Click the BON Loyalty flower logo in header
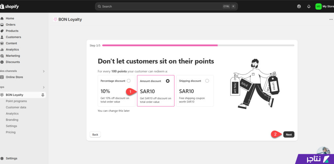This screenshot has width=334, height=164. 55,20
